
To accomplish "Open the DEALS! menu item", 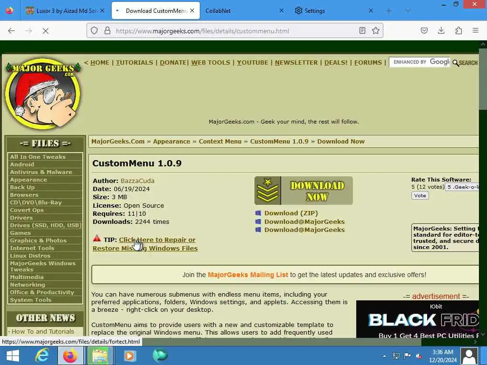I will tap(336, 62).
